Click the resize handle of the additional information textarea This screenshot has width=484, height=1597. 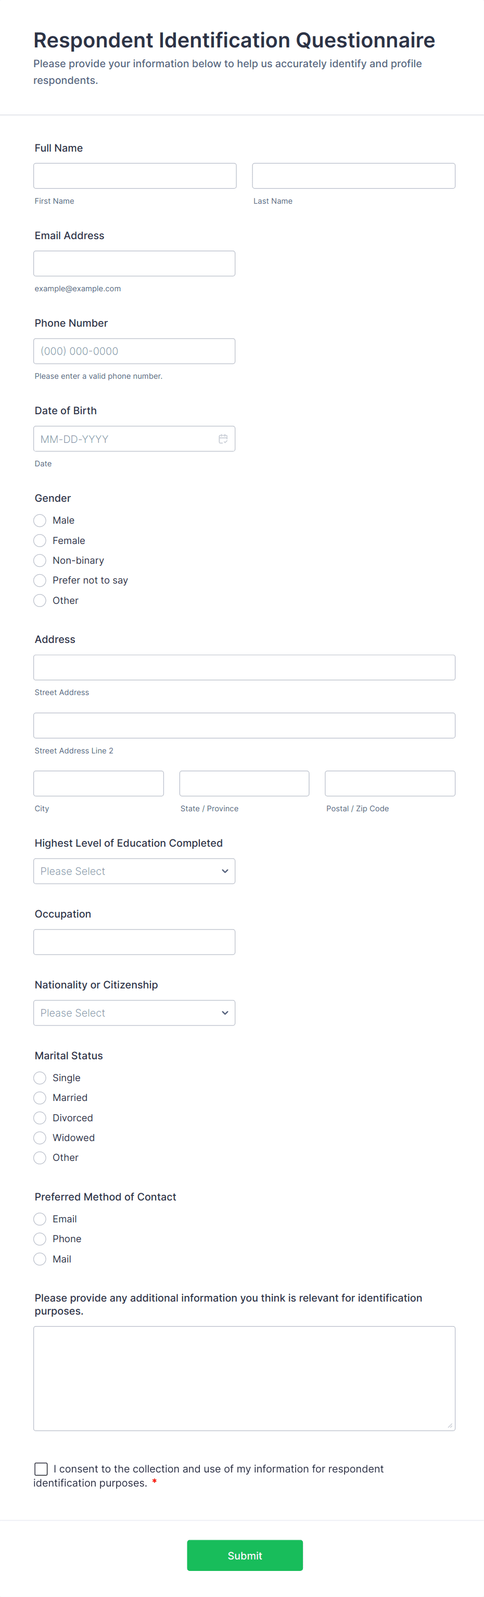tap(450, 1426)
